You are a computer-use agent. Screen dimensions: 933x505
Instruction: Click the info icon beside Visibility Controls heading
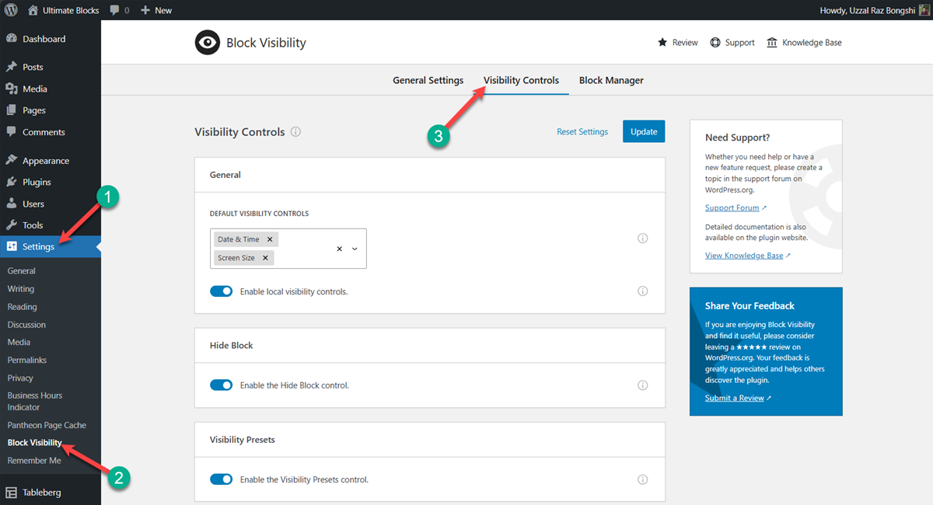pos(295,131)
